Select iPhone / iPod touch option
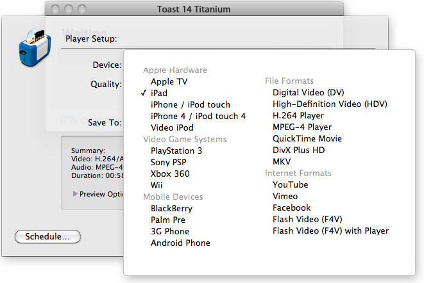 click(190, 104)
